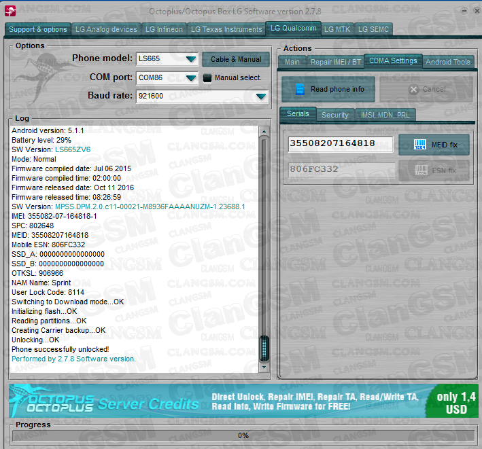Click the Read phone info document icon
The image size is (482, 449).
point(300,89)
